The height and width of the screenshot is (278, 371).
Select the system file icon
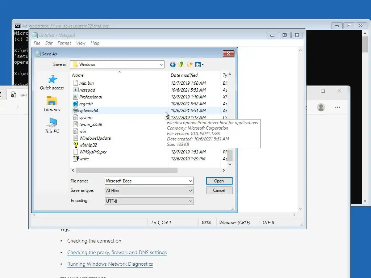pos(75,118)
